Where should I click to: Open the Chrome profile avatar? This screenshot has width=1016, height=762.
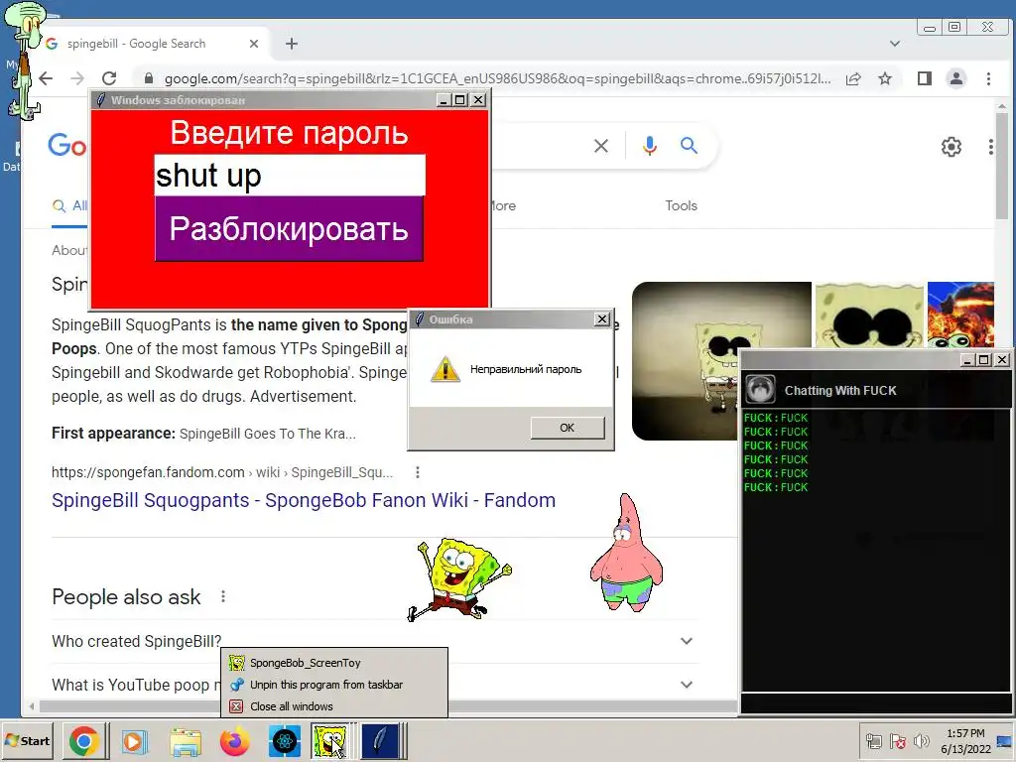coord(955,78)
